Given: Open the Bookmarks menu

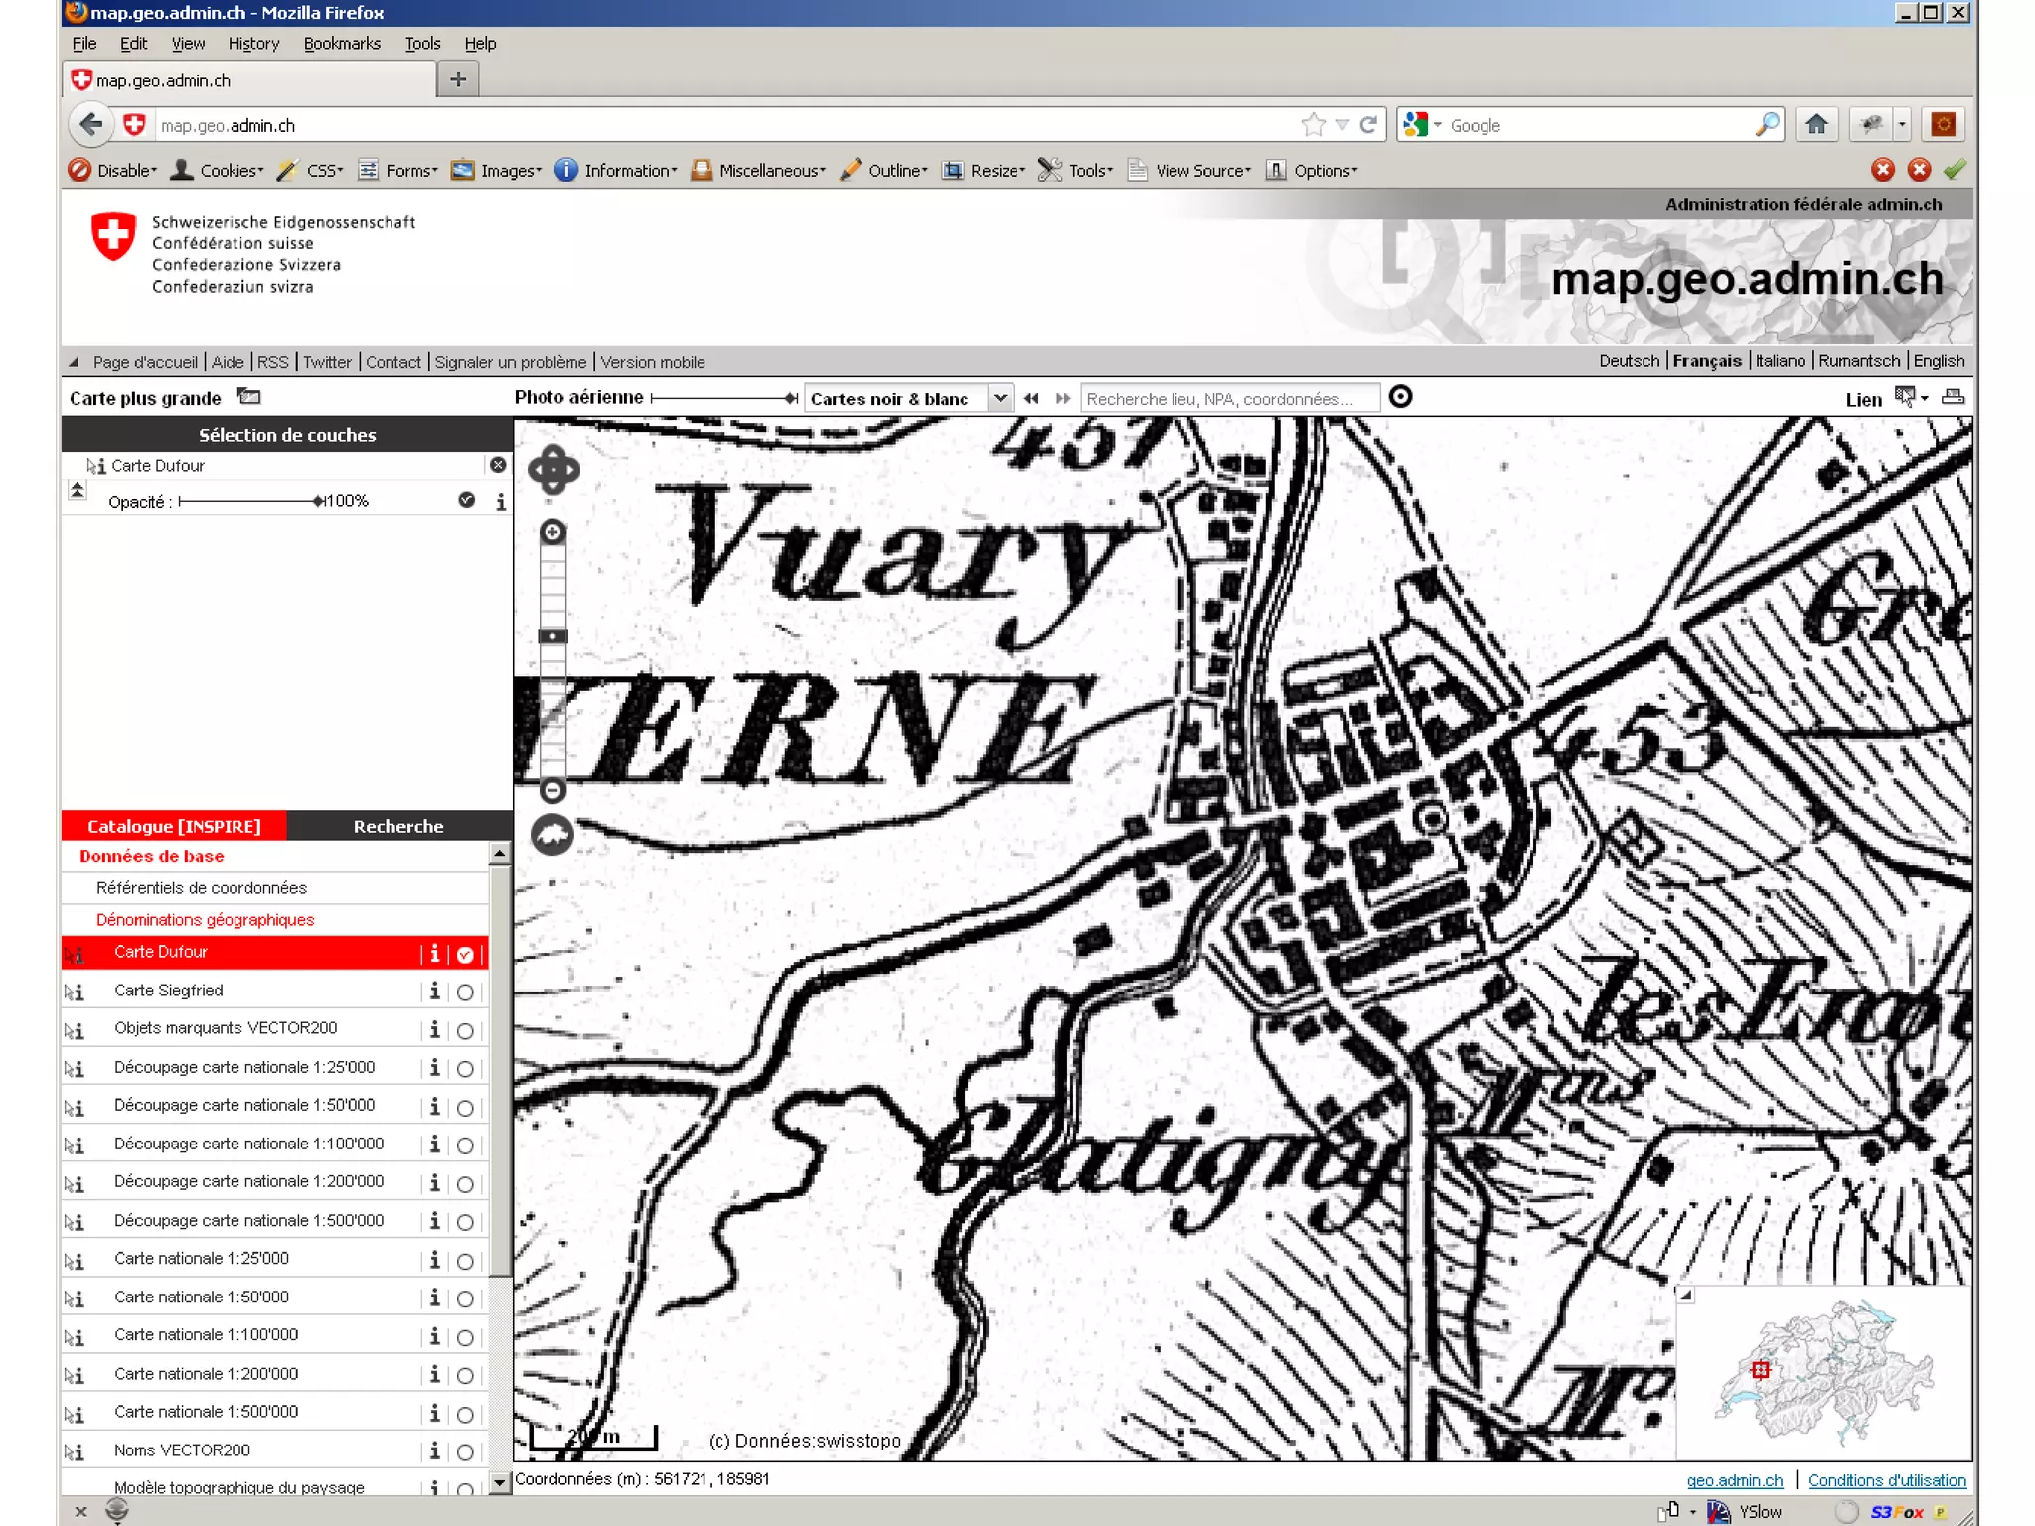Looking at the screenshot, I should coord(342,44).
